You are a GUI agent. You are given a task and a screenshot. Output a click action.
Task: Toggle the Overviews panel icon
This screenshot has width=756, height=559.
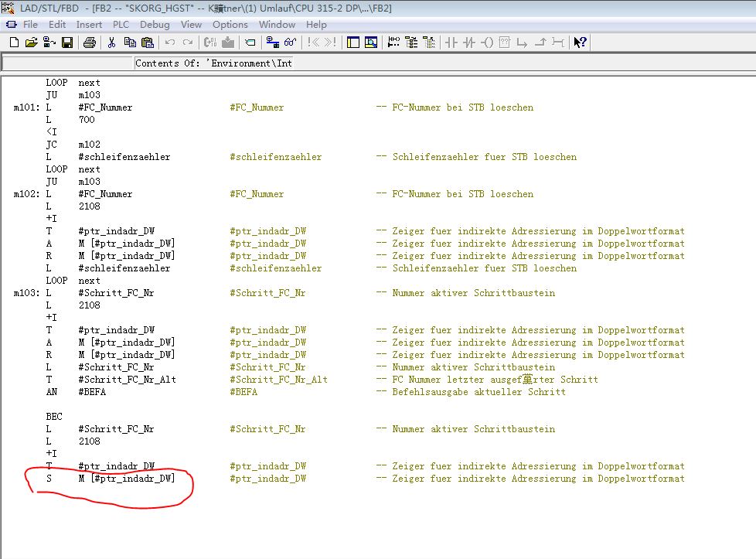point(353,43)
